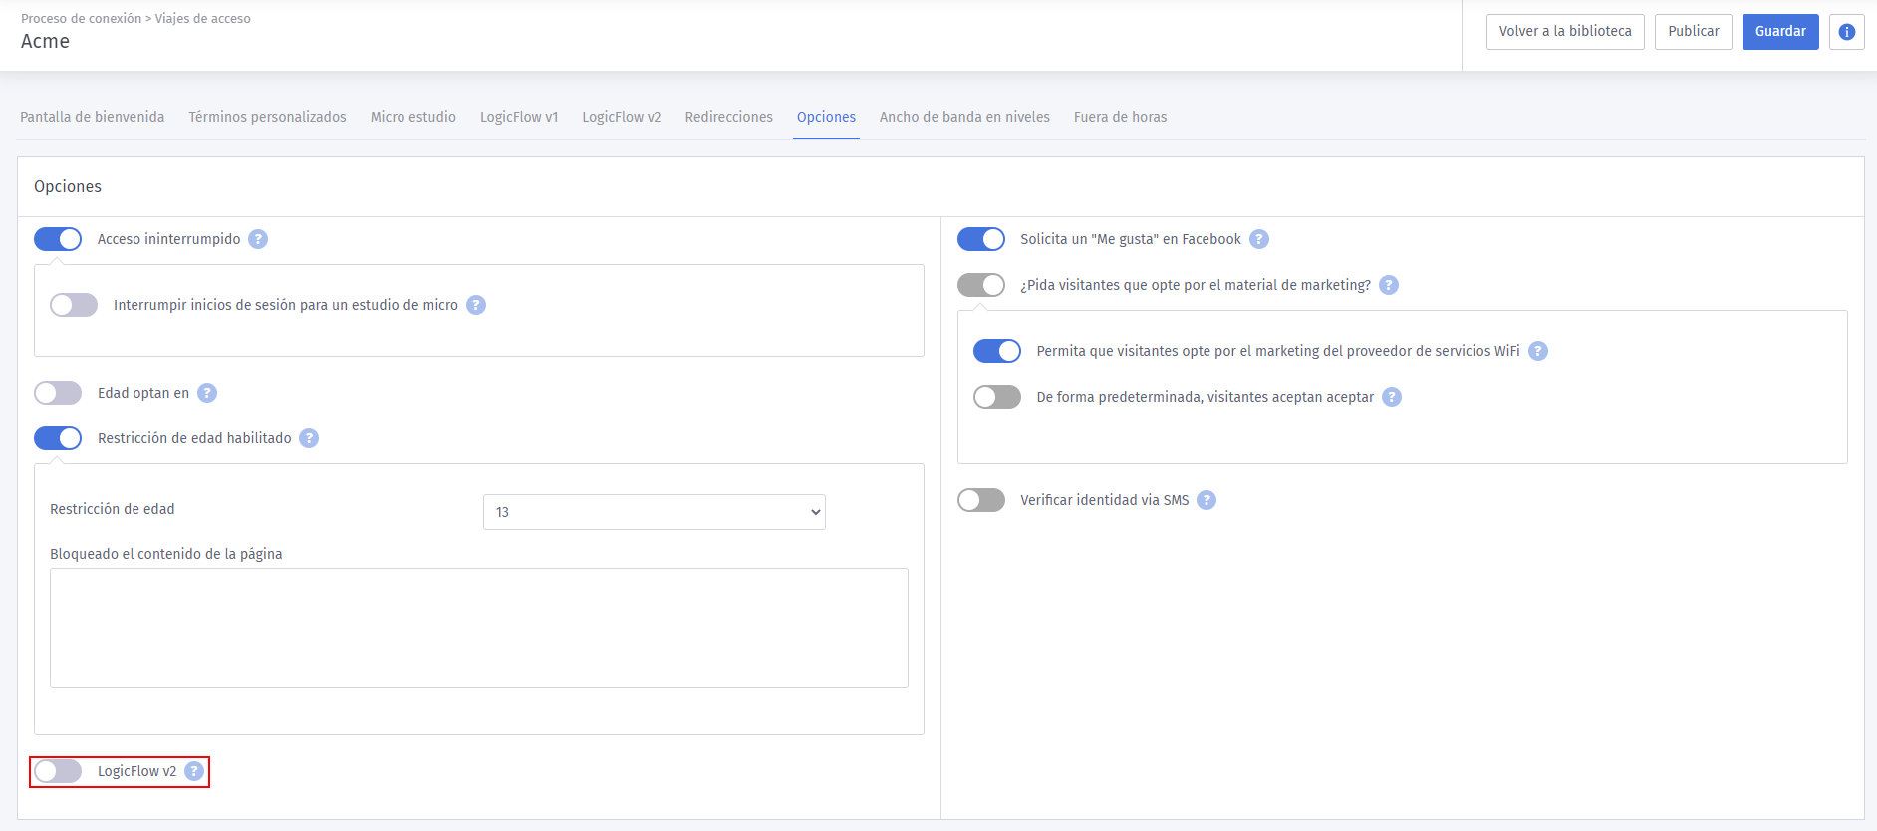
Task: Show help for proveedor de servicios WiFi
Action: [x=1538, y=351]
